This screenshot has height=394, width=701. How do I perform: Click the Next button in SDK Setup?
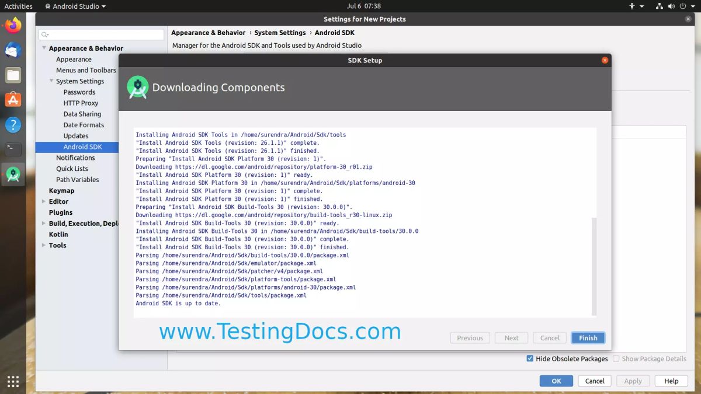tap(511, 338)
